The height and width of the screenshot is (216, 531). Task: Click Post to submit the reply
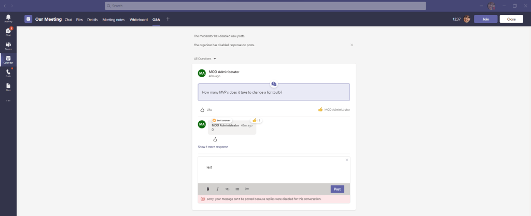(x=337, y=189)
